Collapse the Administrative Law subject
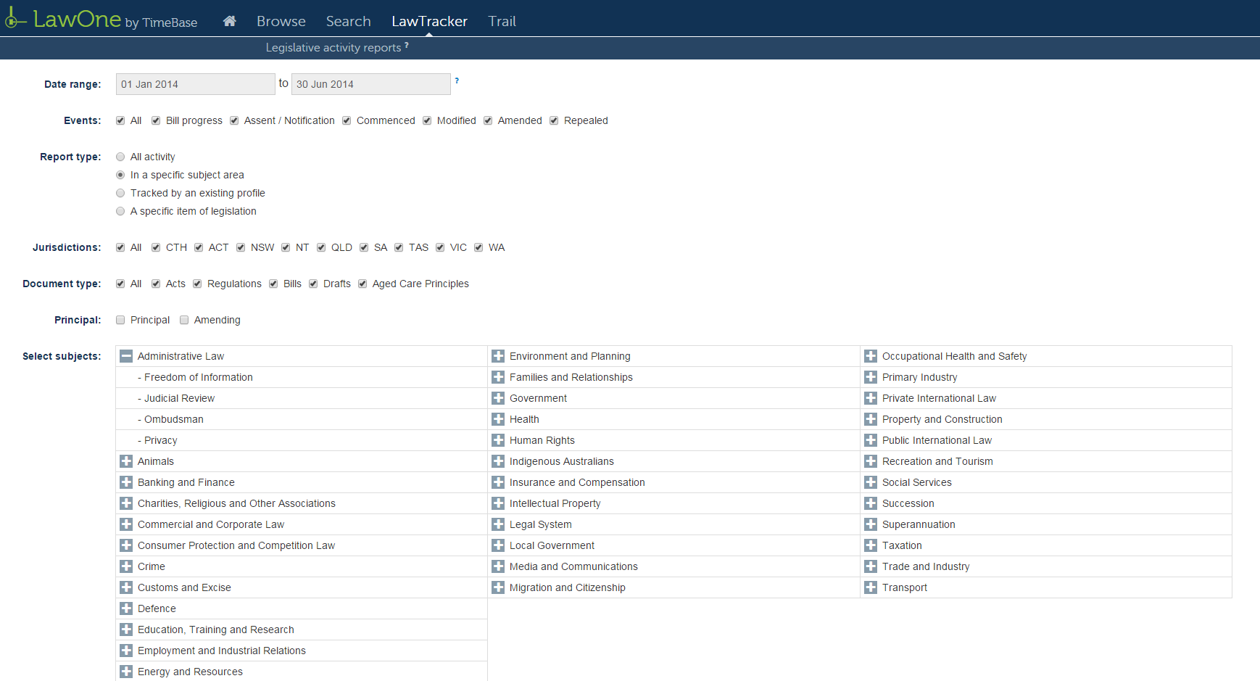 coord(126,356)
